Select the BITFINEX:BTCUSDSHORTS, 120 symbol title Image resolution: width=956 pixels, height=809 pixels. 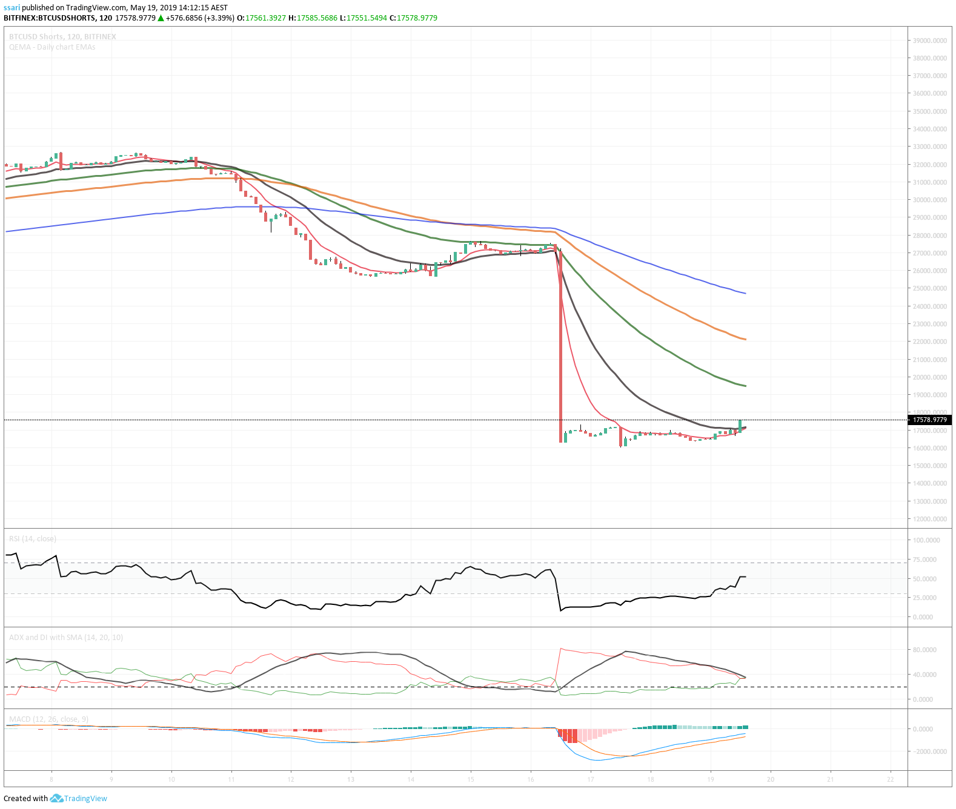click(x=58, y=18)
